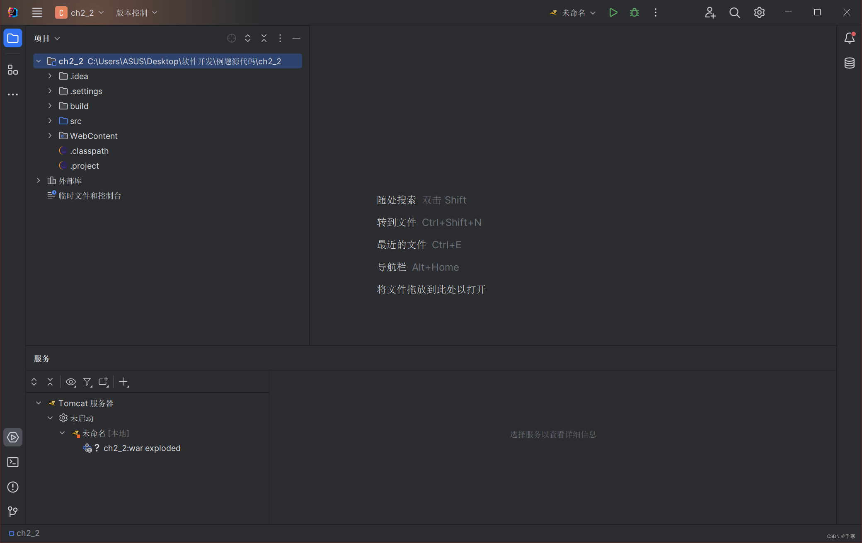Open the Terminal tool window
The image size is (862, 543).
click(13, 462)
